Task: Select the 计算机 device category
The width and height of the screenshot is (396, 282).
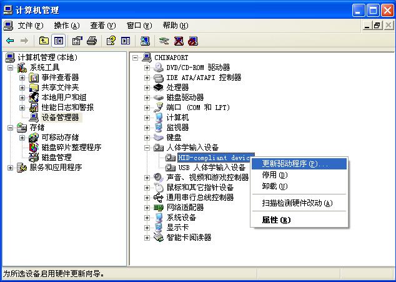Action: pyautogui.click(x=177, y=118)
